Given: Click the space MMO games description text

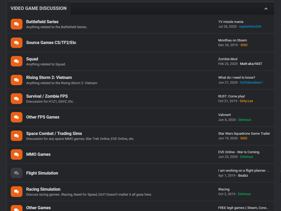Looking at the screenshot, I should click(x=80, y=139).
